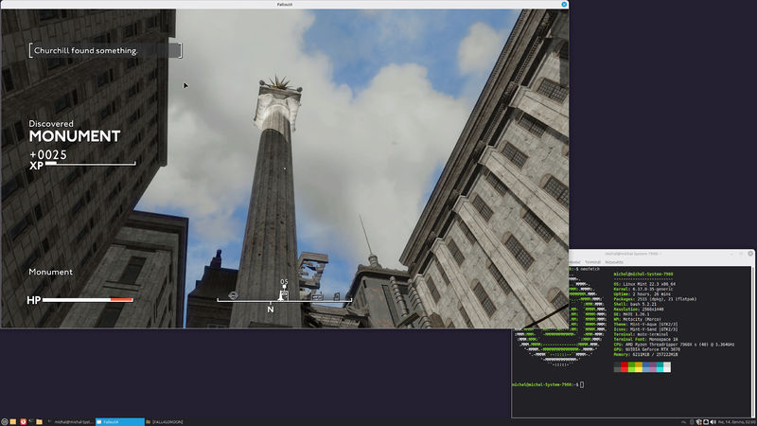
Task: Open the shield update manager tray icon
Action: (x=699, y=422)
